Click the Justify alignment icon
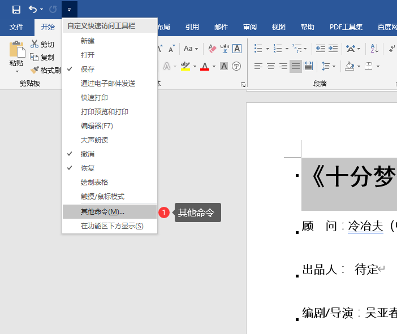Viewport: 397px width, 334px height. 295,66
